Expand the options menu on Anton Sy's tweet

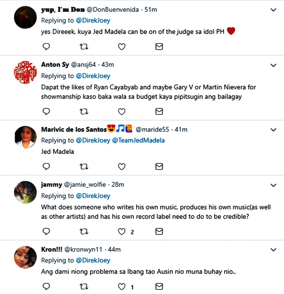click(x=273, y=65)
